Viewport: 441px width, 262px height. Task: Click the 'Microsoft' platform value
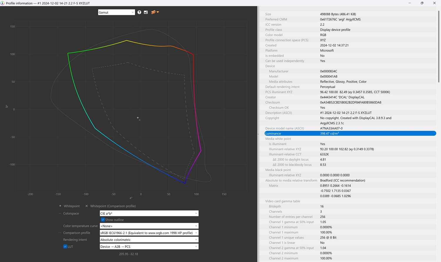(x=327, y=50)
